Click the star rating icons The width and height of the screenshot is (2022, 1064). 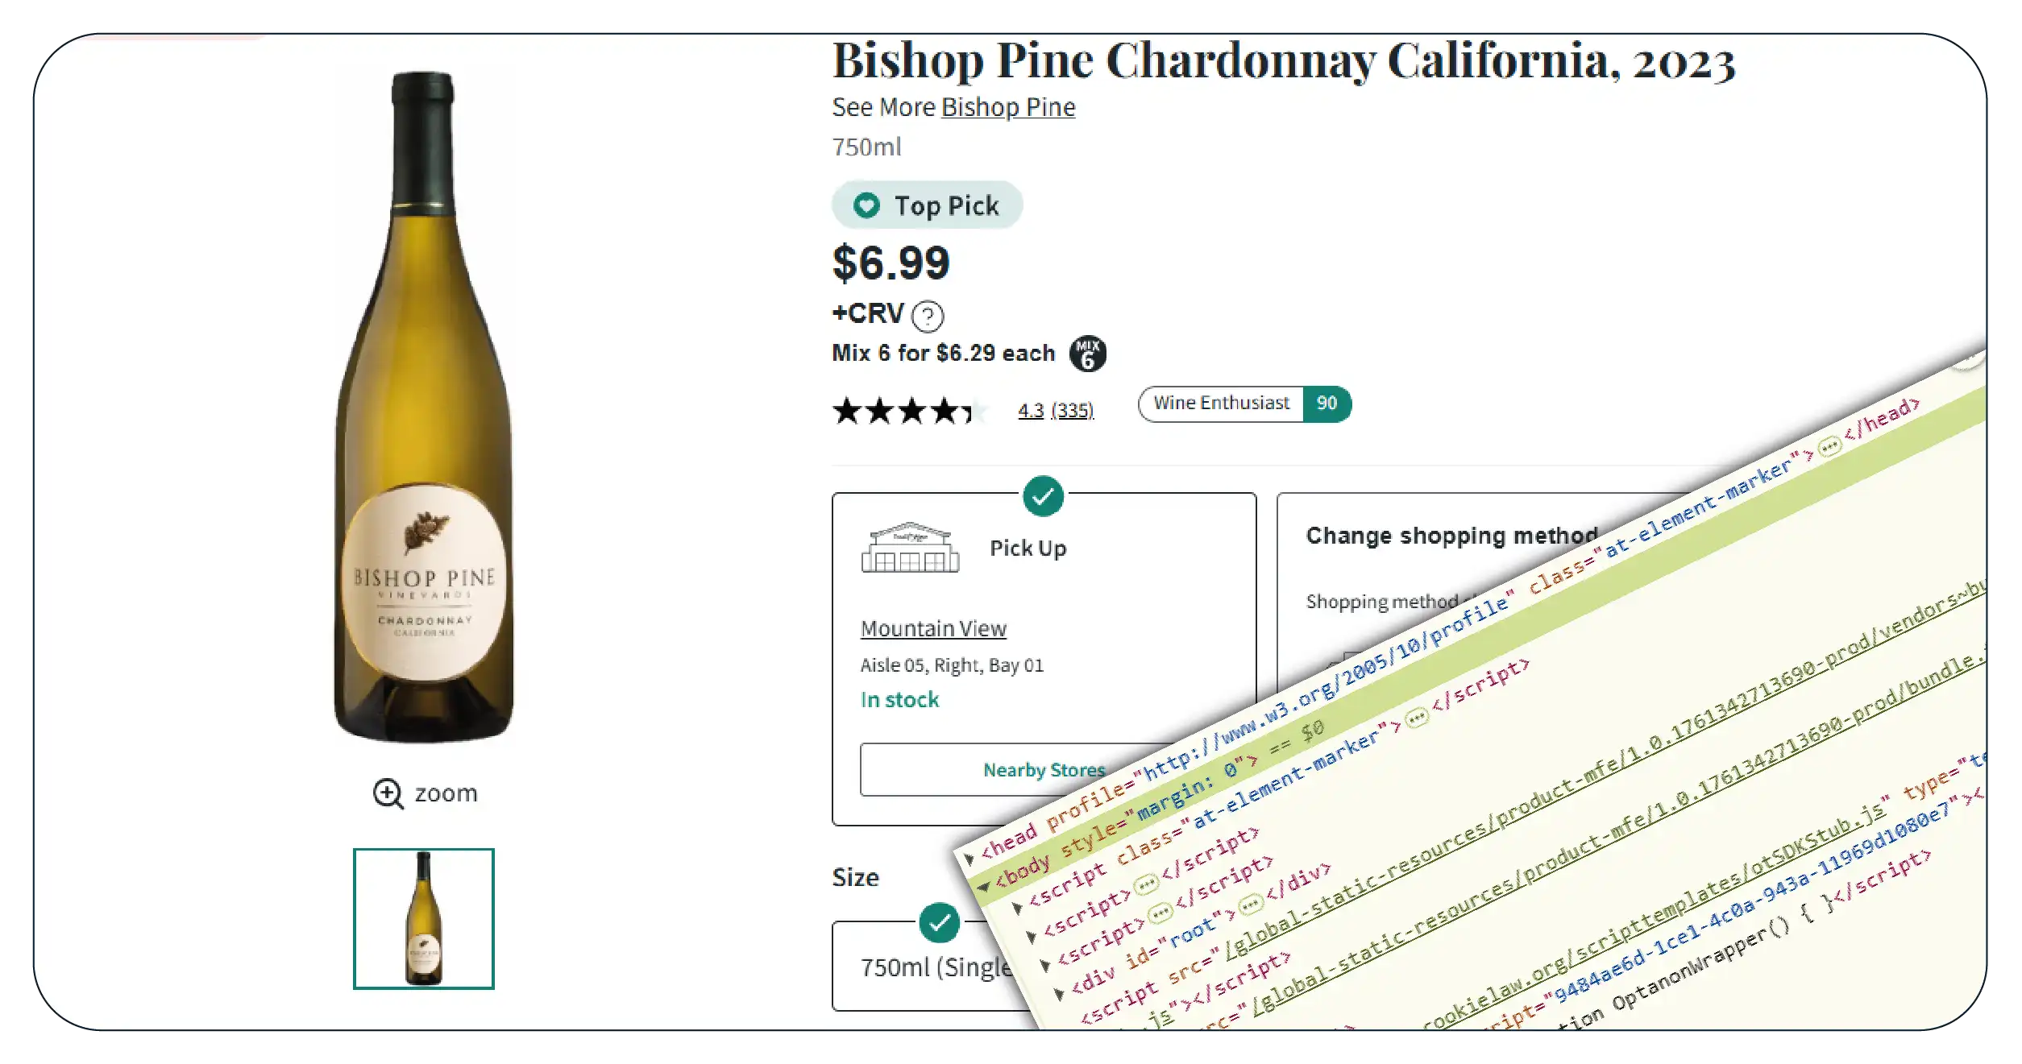[x=907, y=411]
